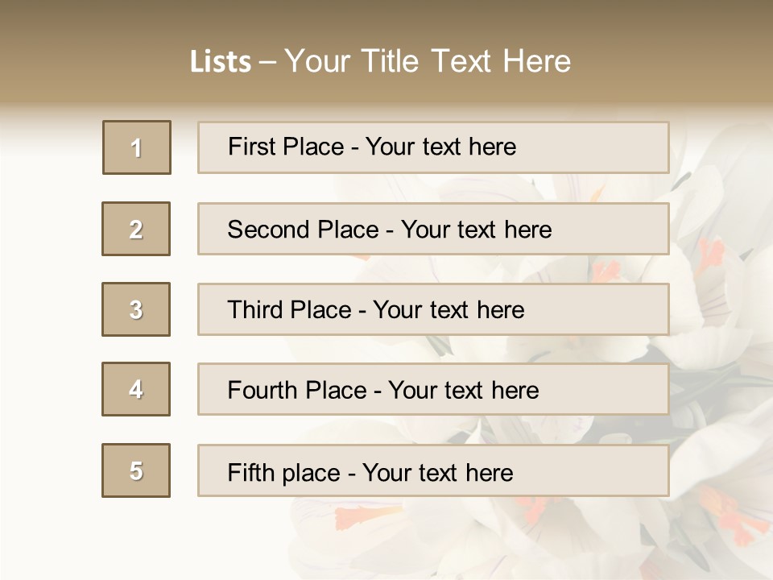
Task: Click the number 1 box
Action: 137,147
